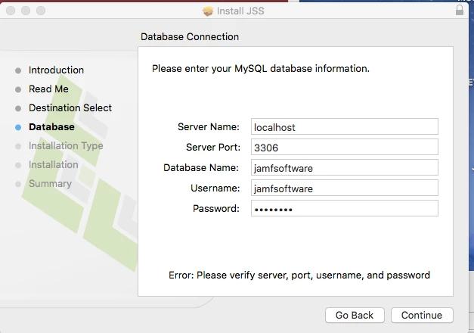Select the Read Me step label
This screenshot has height=333, width=474.
(x=48, y=89)
